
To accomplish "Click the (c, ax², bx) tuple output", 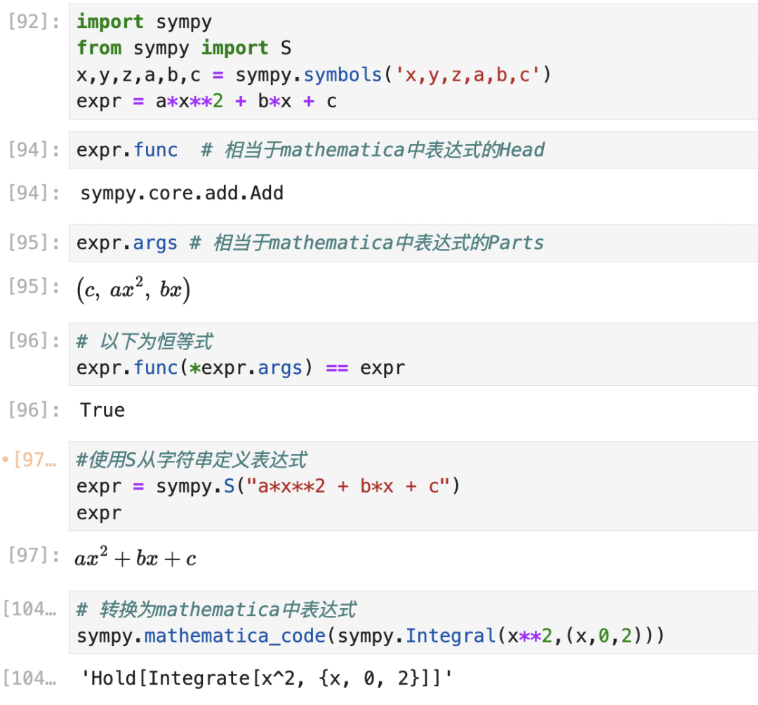I will click(x=133, y=290).
